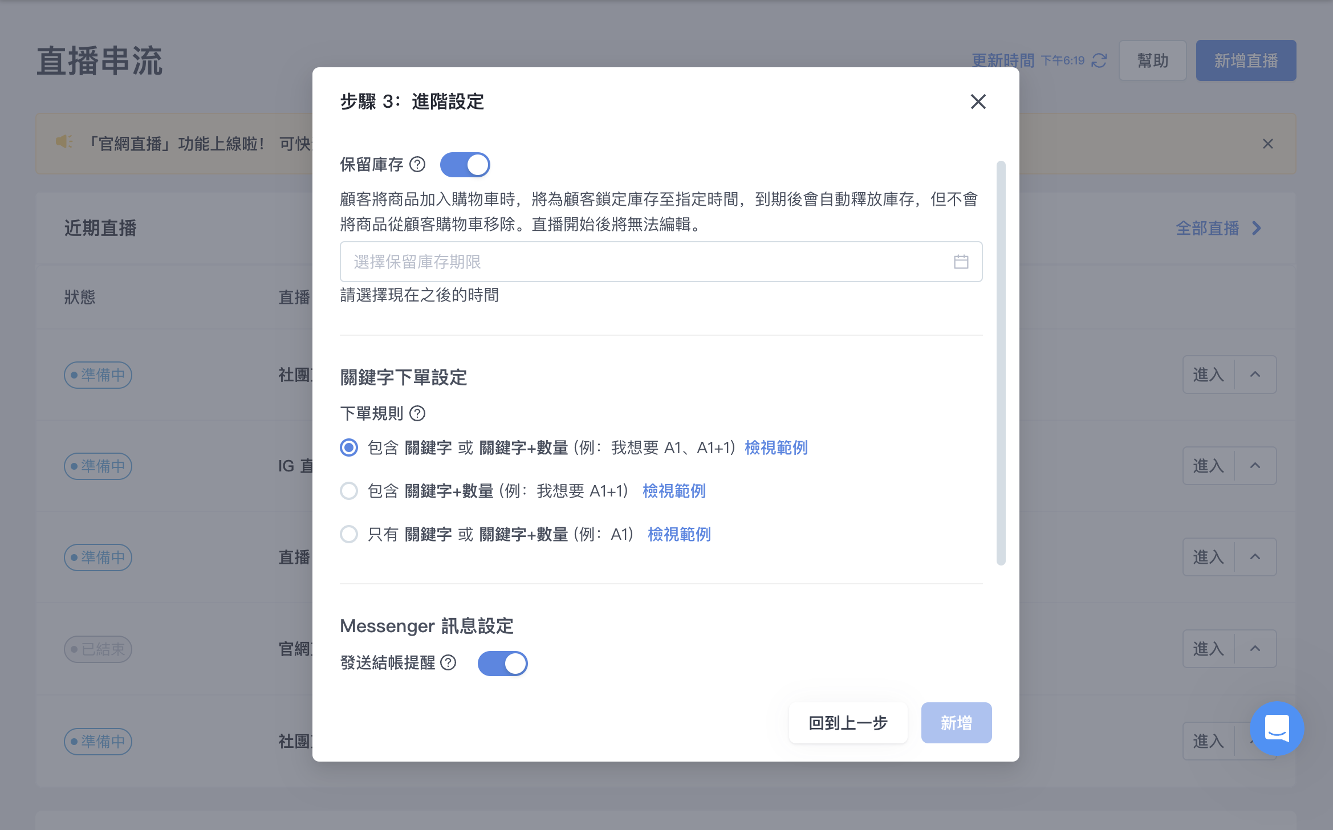1333x830 pixels.
Task: Click megaphone icon in announcement banner
Action: (x=64, y=142)
